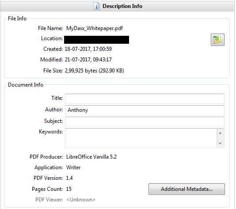Focus the Subject text field
Screen dimensions: 236x209
pos(145,122)
